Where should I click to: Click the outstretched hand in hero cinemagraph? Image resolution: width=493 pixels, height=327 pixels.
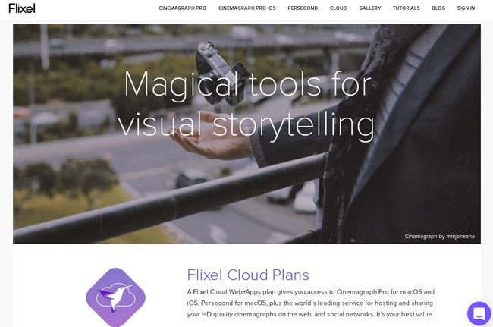pos(208,135)
